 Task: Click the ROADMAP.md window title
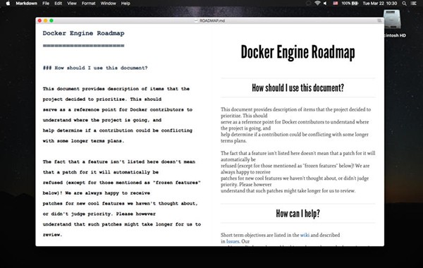coord(212,20)
